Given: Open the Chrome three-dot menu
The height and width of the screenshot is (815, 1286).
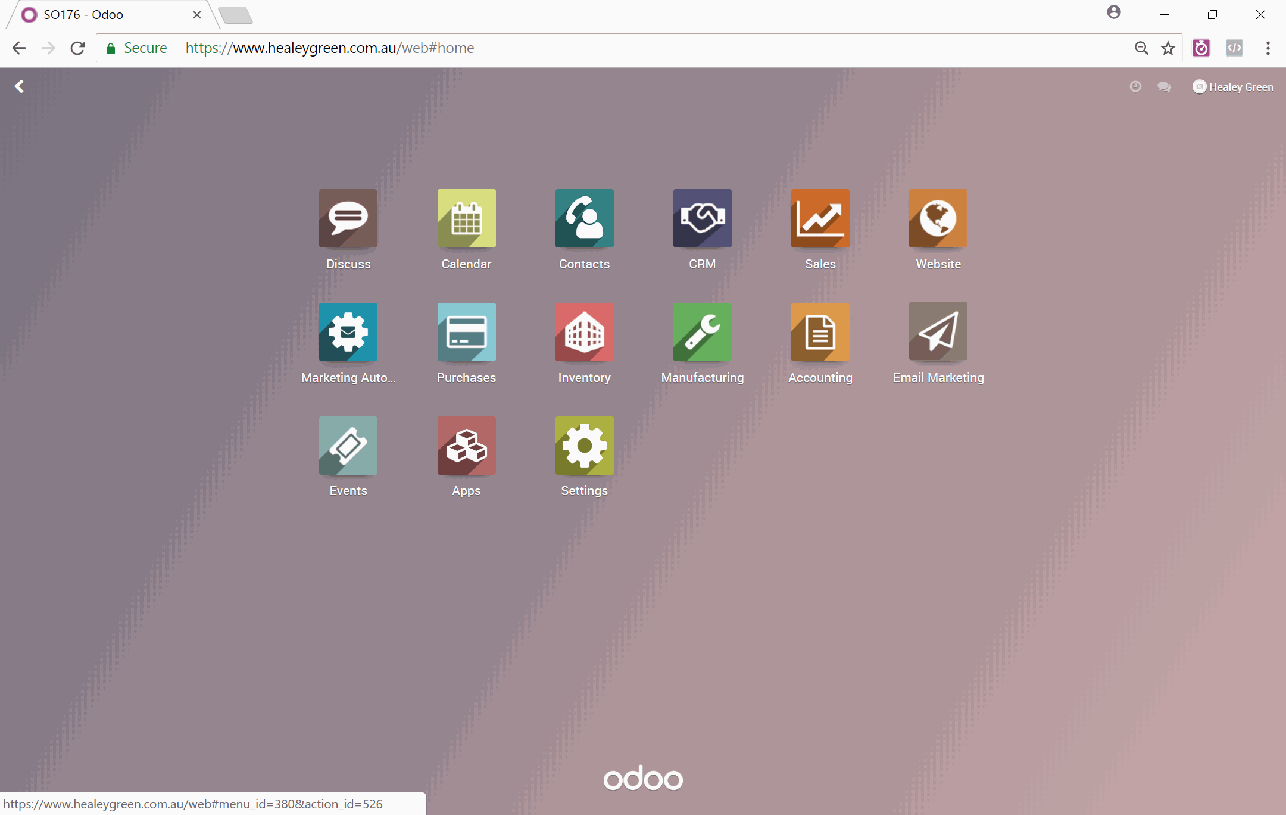Looking at the screenshot, I should pyautogui.click(x=1268, y=48).
